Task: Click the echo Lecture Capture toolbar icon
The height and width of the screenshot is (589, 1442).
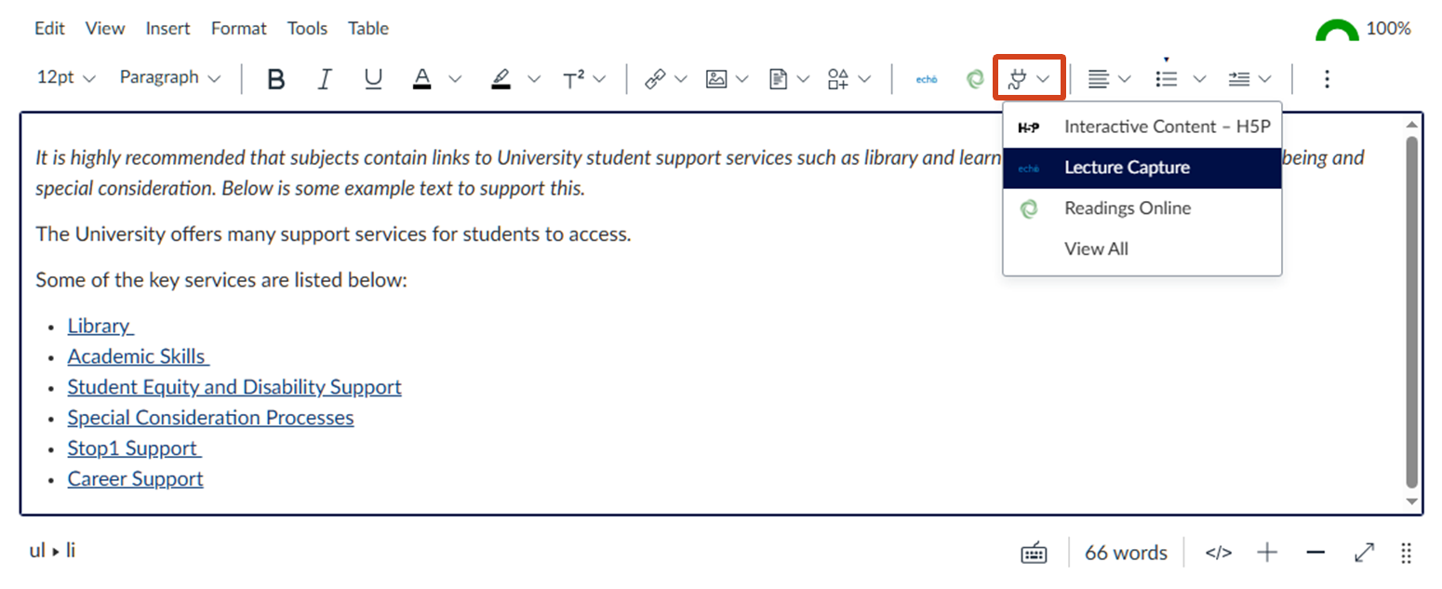Action: pyautogui.click(x=926, y=79)
